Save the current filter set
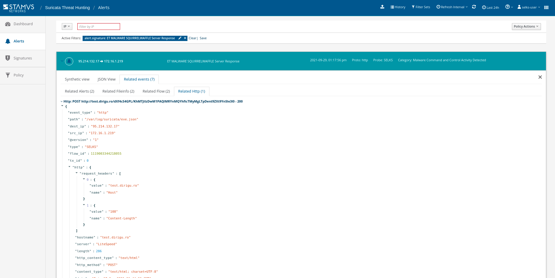 click(203, 38)
